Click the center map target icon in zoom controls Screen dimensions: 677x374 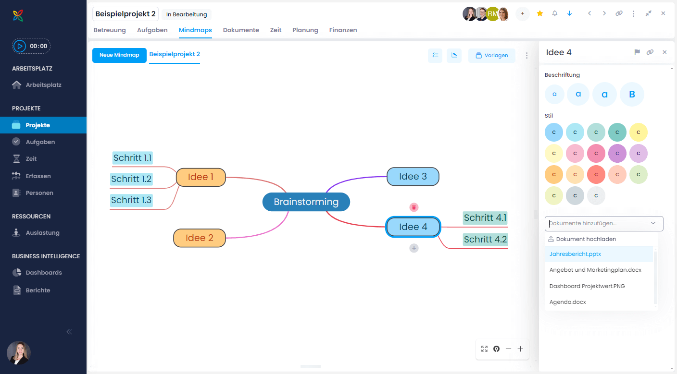[496, 349]
